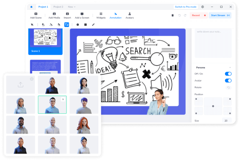Open the New project dropdown
The image size is (240, 161).
[72, 7]
